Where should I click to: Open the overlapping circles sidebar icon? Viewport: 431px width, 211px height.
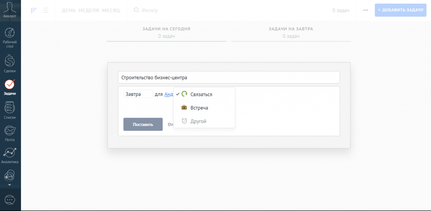10,176
